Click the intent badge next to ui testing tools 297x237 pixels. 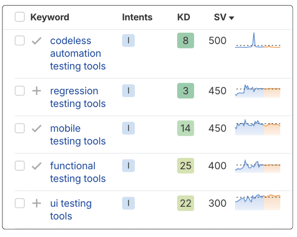tap(128, 203)
